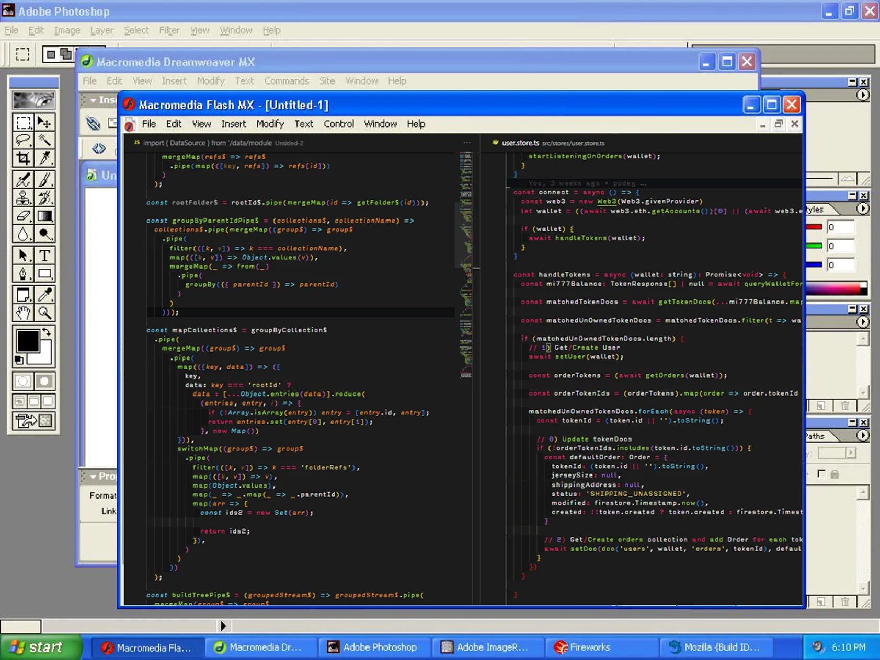
Task: Open the Control menu in Flash
Action: [338, 124]
